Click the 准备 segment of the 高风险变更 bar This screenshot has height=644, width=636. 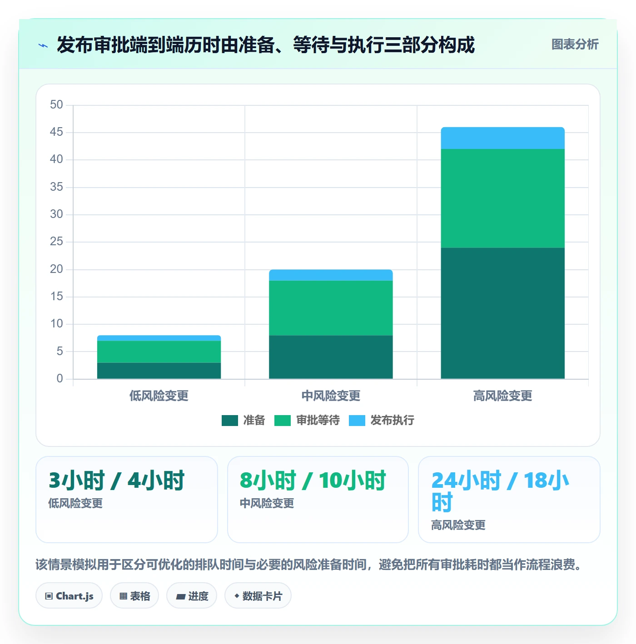click(502, 313)
